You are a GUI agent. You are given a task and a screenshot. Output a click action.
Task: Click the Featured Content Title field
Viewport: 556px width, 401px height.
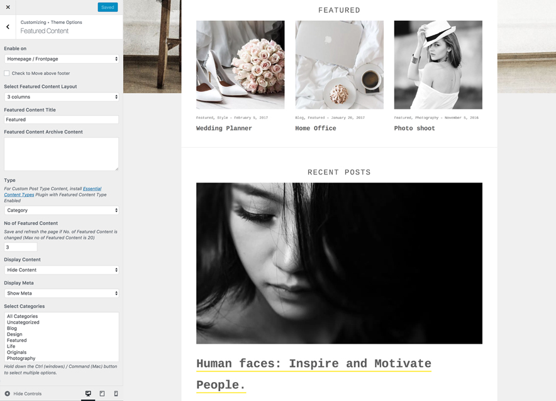click(x=61, y=120)
